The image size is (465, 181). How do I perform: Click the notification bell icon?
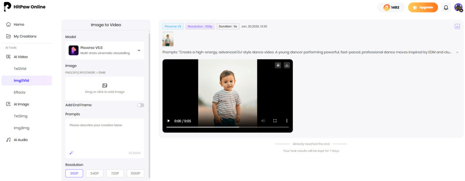[446, 7]
